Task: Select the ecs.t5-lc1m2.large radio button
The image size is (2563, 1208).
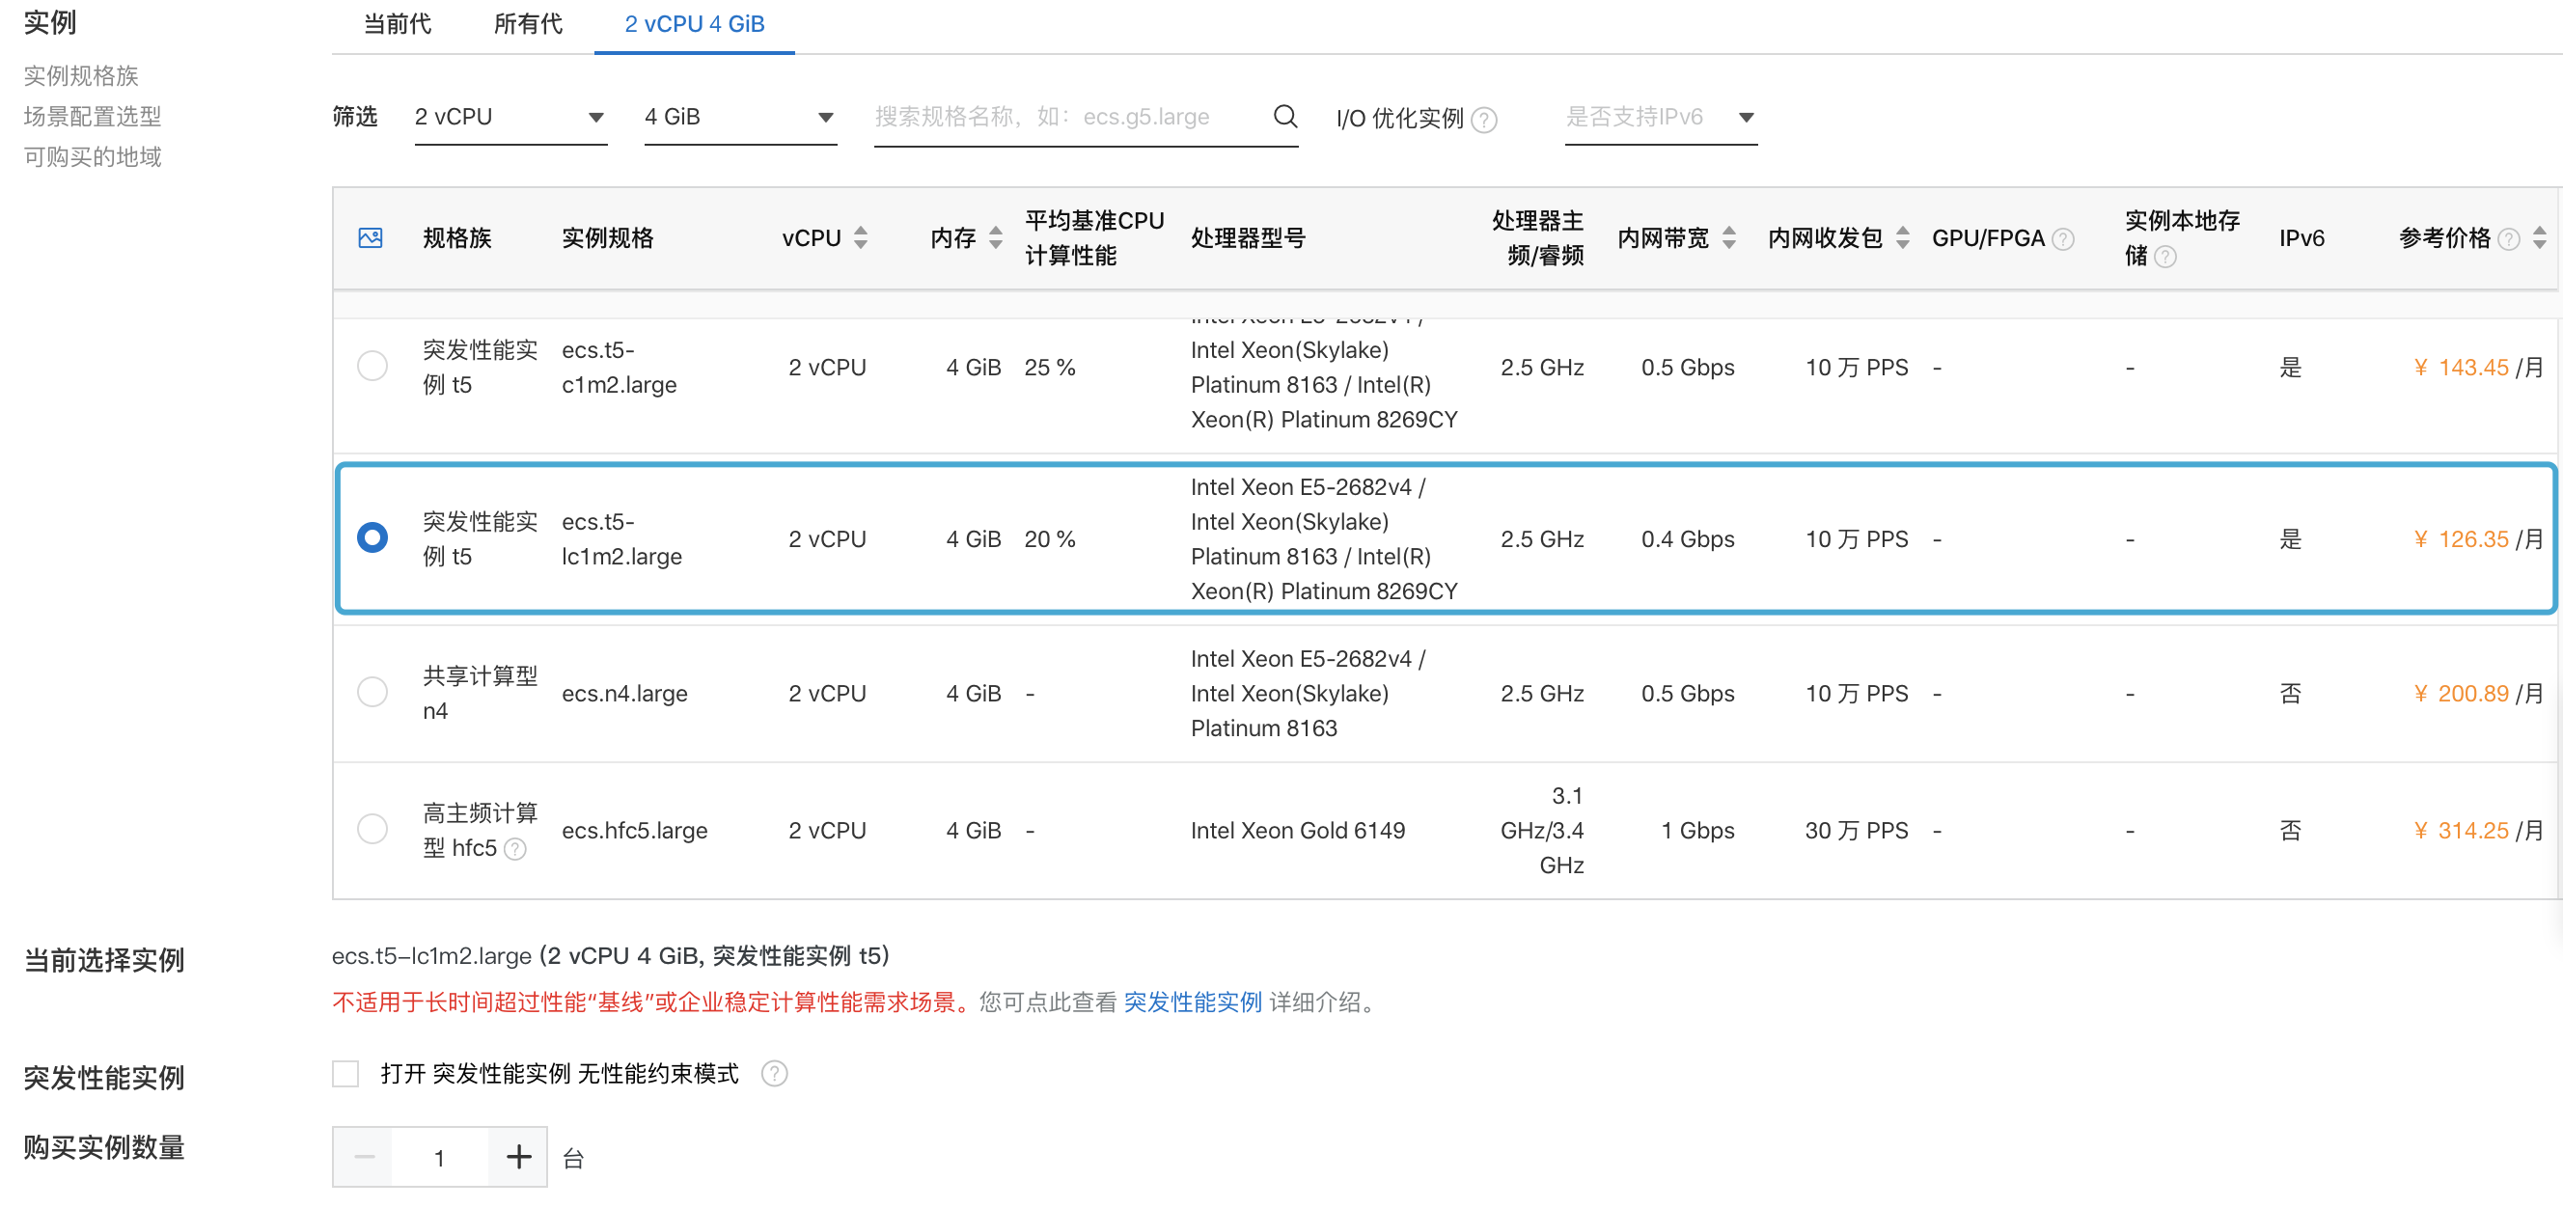Action: click(x=372, y=537)
